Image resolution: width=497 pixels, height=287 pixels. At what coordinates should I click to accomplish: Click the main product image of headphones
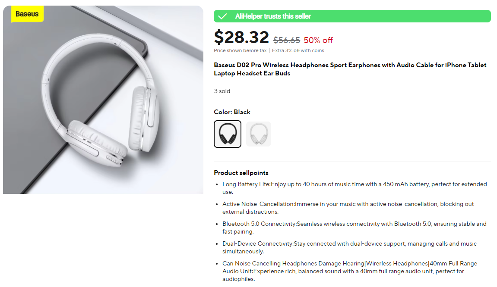pos(103,99)
